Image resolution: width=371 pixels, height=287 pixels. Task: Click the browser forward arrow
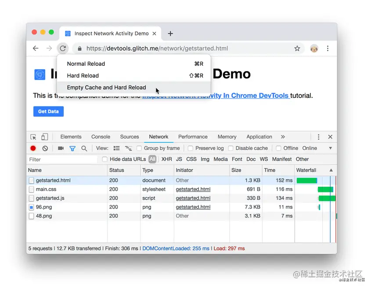coord(49,49)
